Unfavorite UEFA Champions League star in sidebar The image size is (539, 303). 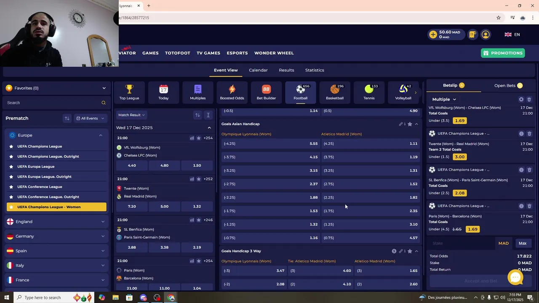(11, 146)
